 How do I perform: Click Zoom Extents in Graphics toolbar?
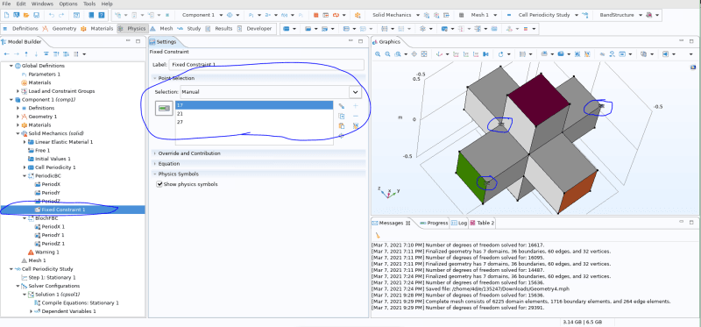[424, 54]
